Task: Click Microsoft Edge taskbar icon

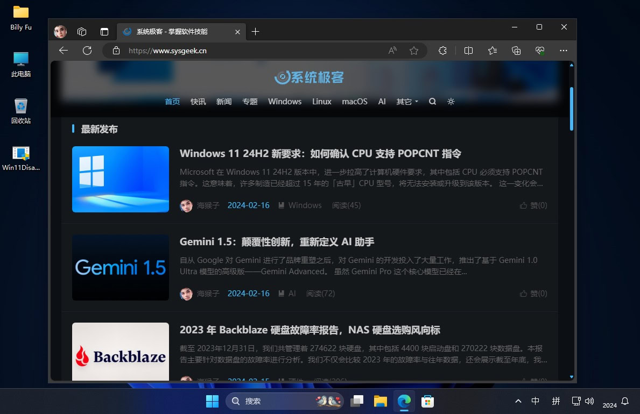Action: [x=404, y=401]
